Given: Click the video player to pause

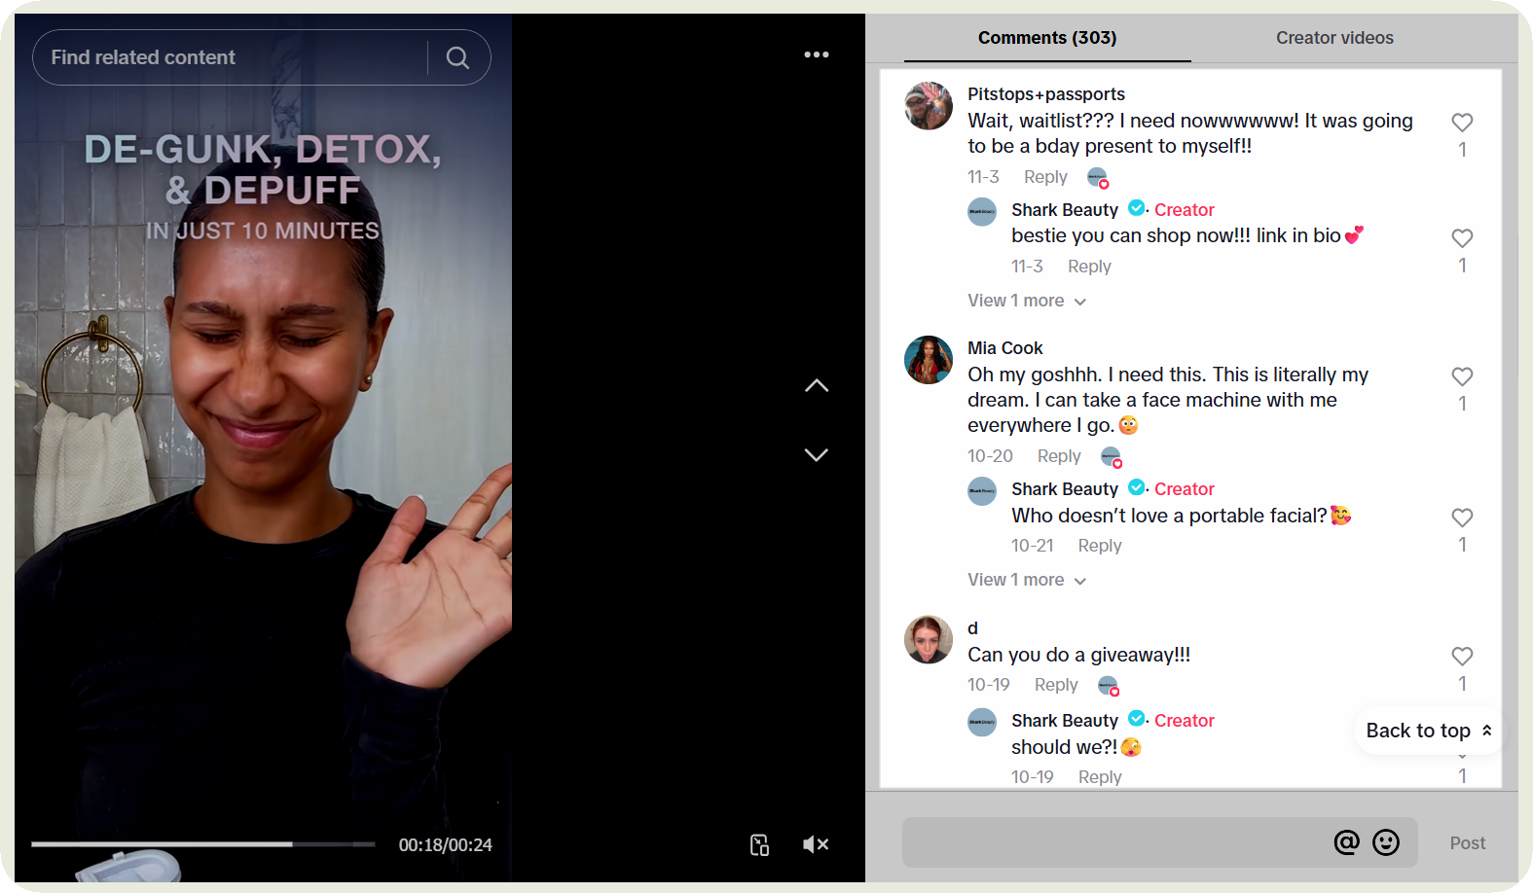Looking at the screenshot, I should click(264, 447).
